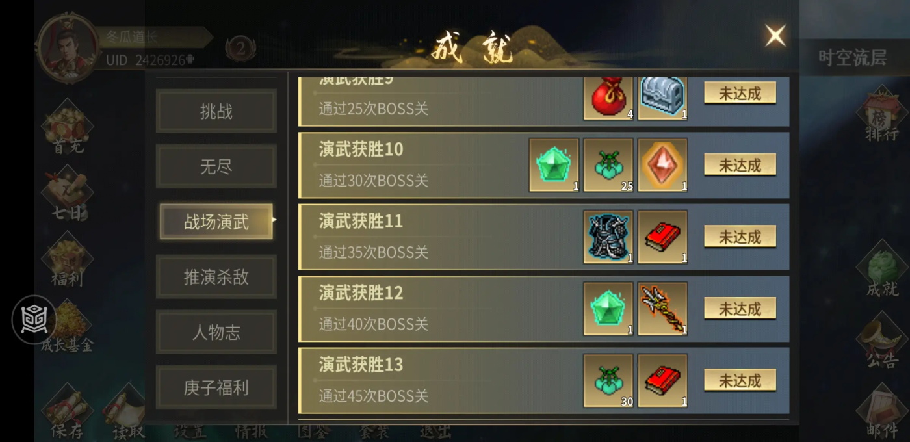This screenshot has height=442, width=910.
Task: Close the 成就 achievement panel
Action: point(775,35)
